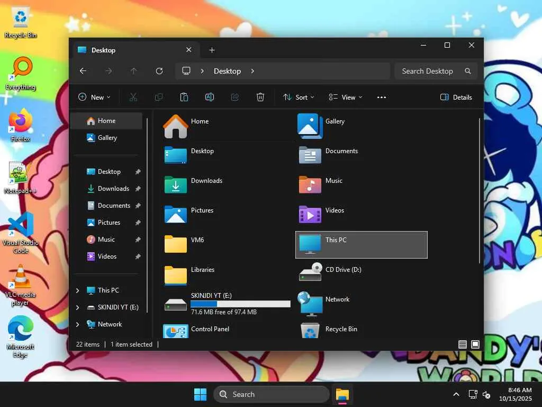
Task: Click the Cut scissors icon in toolbar
Action: [x=133, y=98]
